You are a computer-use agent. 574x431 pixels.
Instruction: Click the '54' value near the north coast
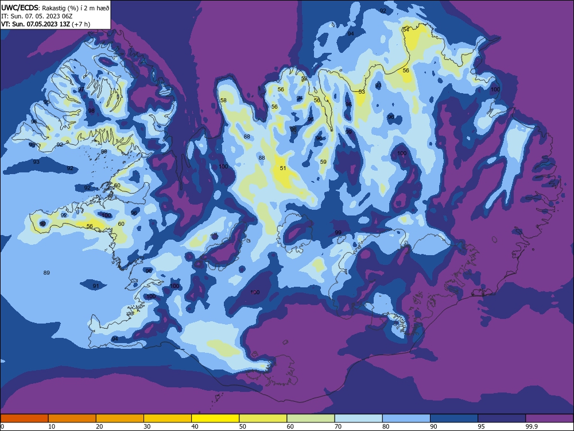click(x=406, y=29)
